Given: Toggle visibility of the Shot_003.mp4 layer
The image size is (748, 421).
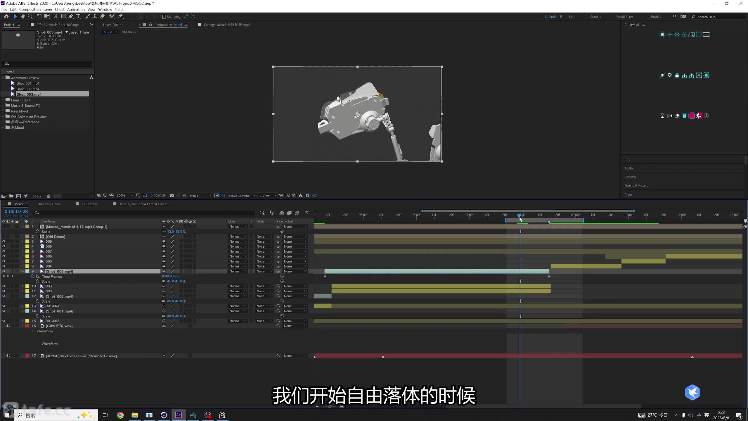Looking at the screenshot, I should coord(4,271).
